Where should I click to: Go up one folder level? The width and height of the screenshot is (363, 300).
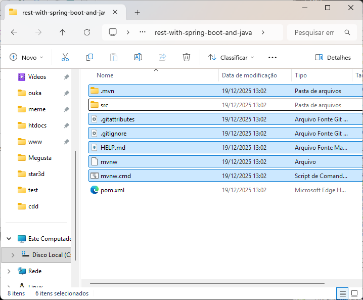pyautogui.click(x=63, y=32)
